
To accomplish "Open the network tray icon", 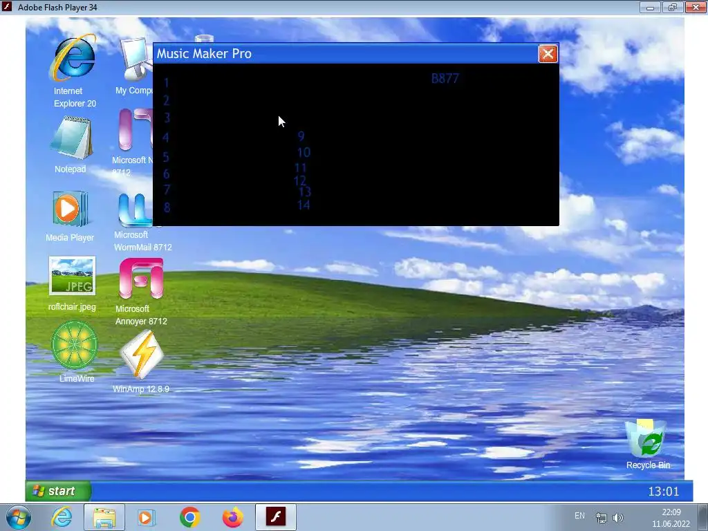I will point(601,518).
